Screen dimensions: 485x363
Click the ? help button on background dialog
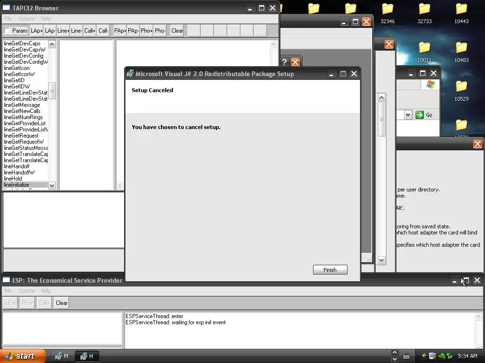click(x=284, y=62)
